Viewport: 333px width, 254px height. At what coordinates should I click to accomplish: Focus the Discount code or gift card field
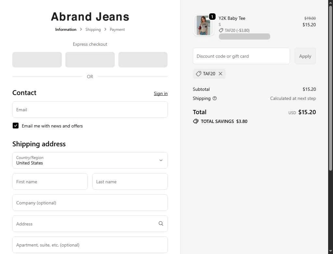tap(241, 56)
